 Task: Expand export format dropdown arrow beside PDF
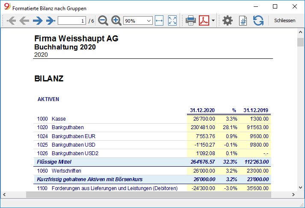click(213, 20)
